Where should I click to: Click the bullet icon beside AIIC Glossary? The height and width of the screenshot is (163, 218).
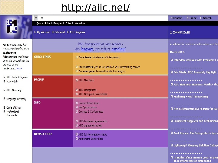click(x=4, y=90)
